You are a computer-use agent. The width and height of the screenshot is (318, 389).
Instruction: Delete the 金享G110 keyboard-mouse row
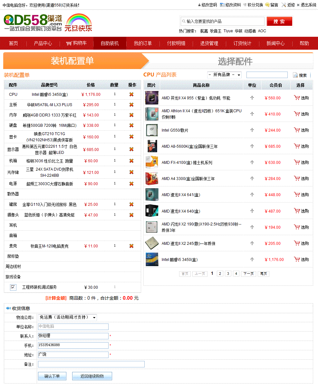[131, 204]
